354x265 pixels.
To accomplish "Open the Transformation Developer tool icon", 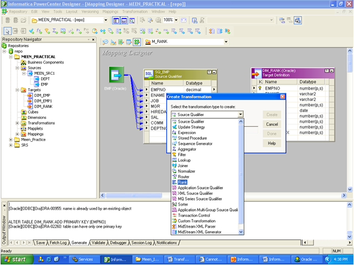I will click(121, 42).
